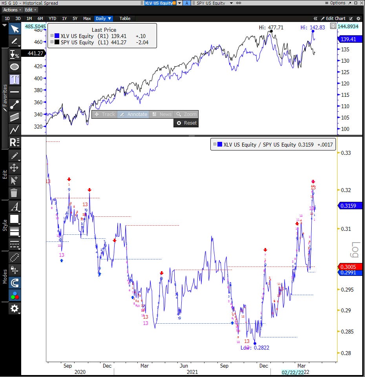
Task: Open the Daily periodicity dropdown
Action: click(103, 18)
